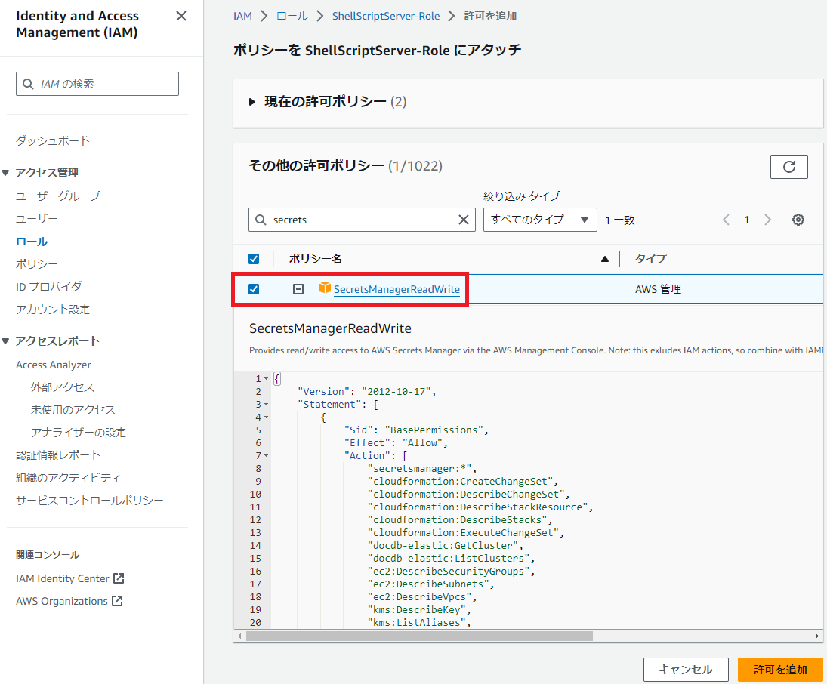Click the キャンセル button
This screenshot has height=684, width=827.
tap(686, 670)
